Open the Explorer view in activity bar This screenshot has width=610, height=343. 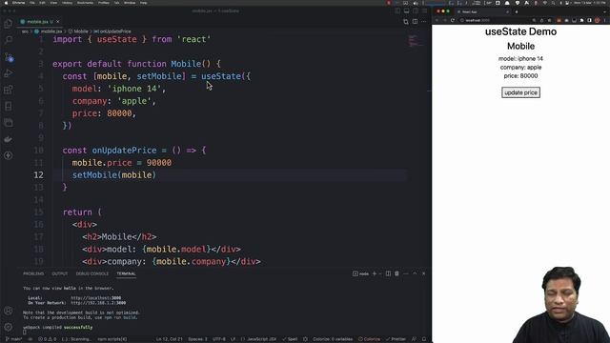pyautogui.click(x=9, y=23)
